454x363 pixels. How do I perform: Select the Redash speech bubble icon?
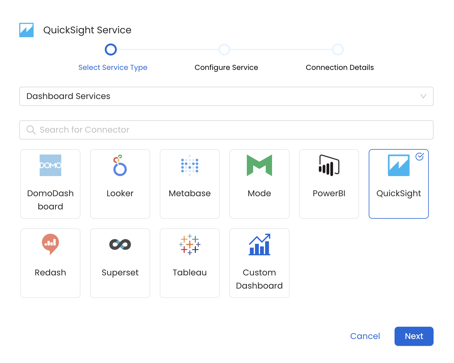[x=50, y=244]
